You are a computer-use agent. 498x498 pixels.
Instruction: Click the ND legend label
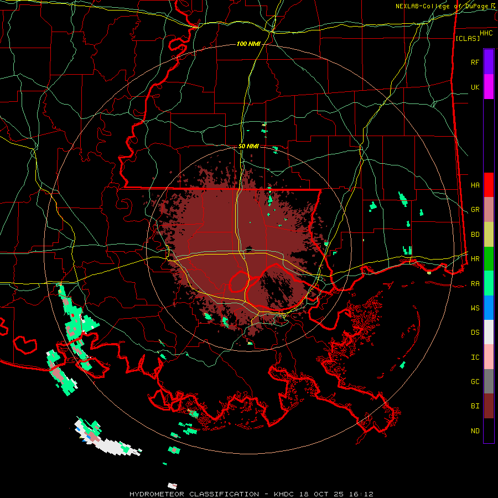point(475,431)
